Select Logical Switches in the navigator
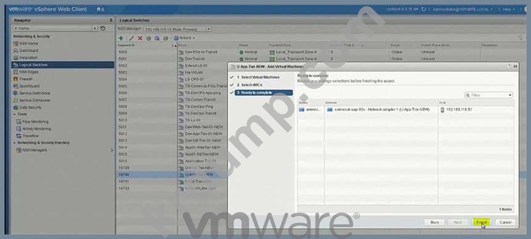The width and height of the screenshot is (531, 239). coord(63,64)
